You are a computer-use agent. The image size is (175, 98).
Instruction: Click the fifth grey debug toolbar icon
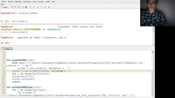pyautogui.click(x=45, y=7)
